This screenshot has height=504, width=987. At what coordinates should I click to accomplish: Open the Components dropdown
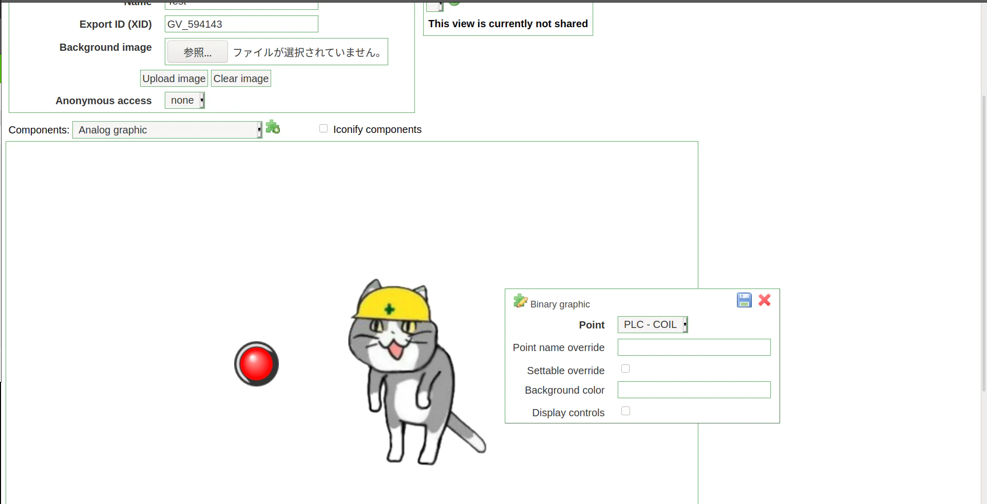(167, 130)
